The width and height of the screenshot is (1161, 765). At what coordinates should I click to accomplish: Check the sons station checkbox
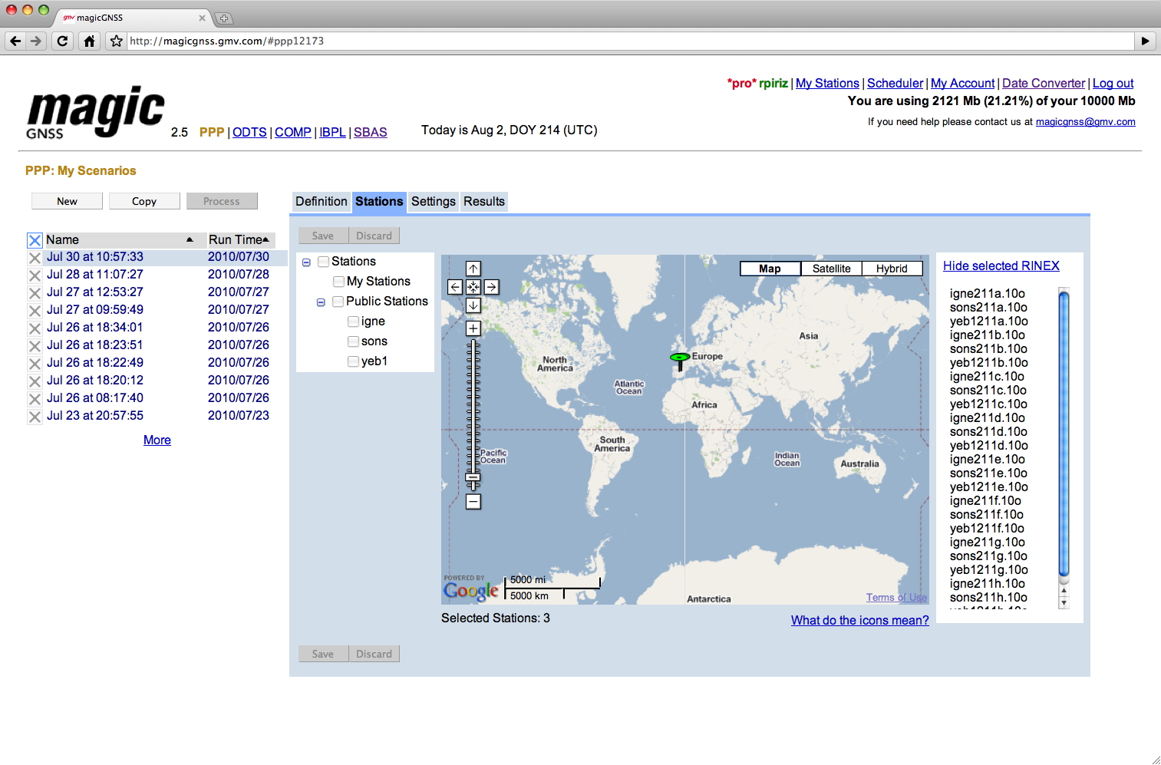353,341
